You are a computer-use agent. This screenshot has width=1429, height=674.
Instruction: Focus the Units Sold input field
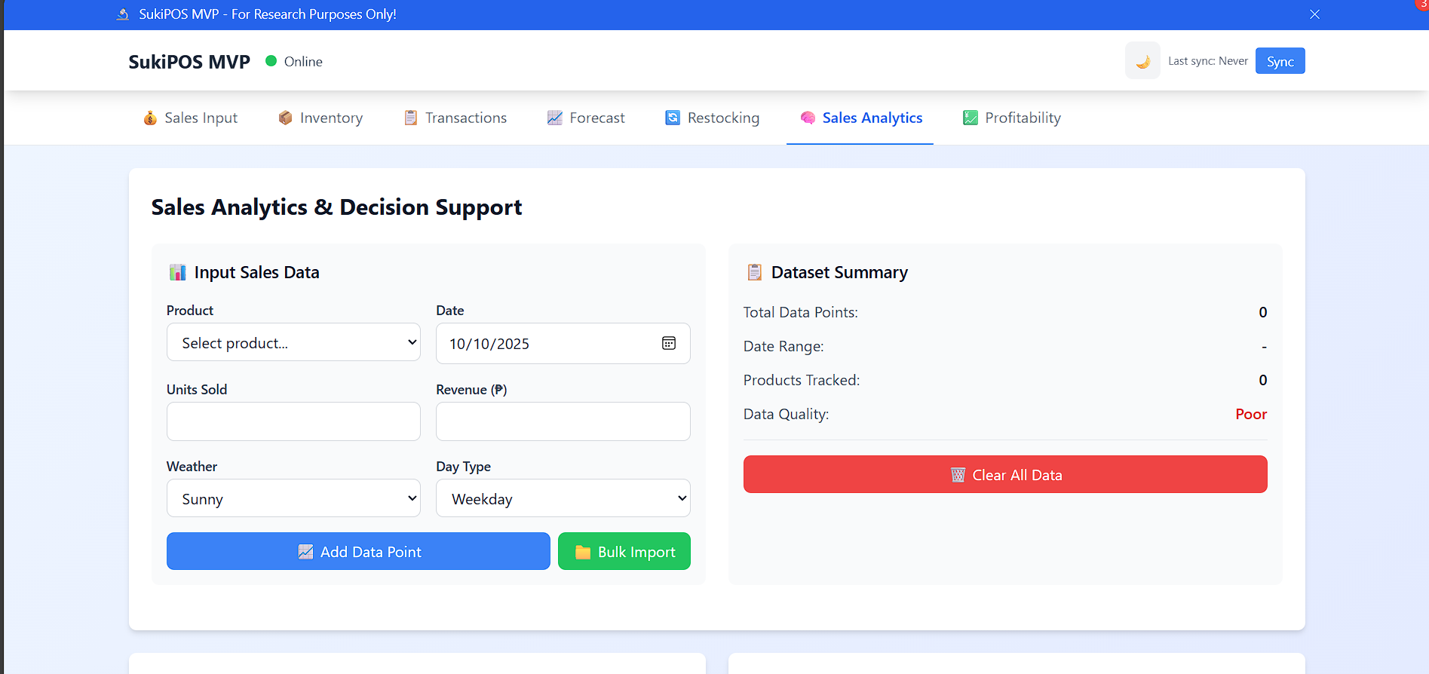(293, 421)
